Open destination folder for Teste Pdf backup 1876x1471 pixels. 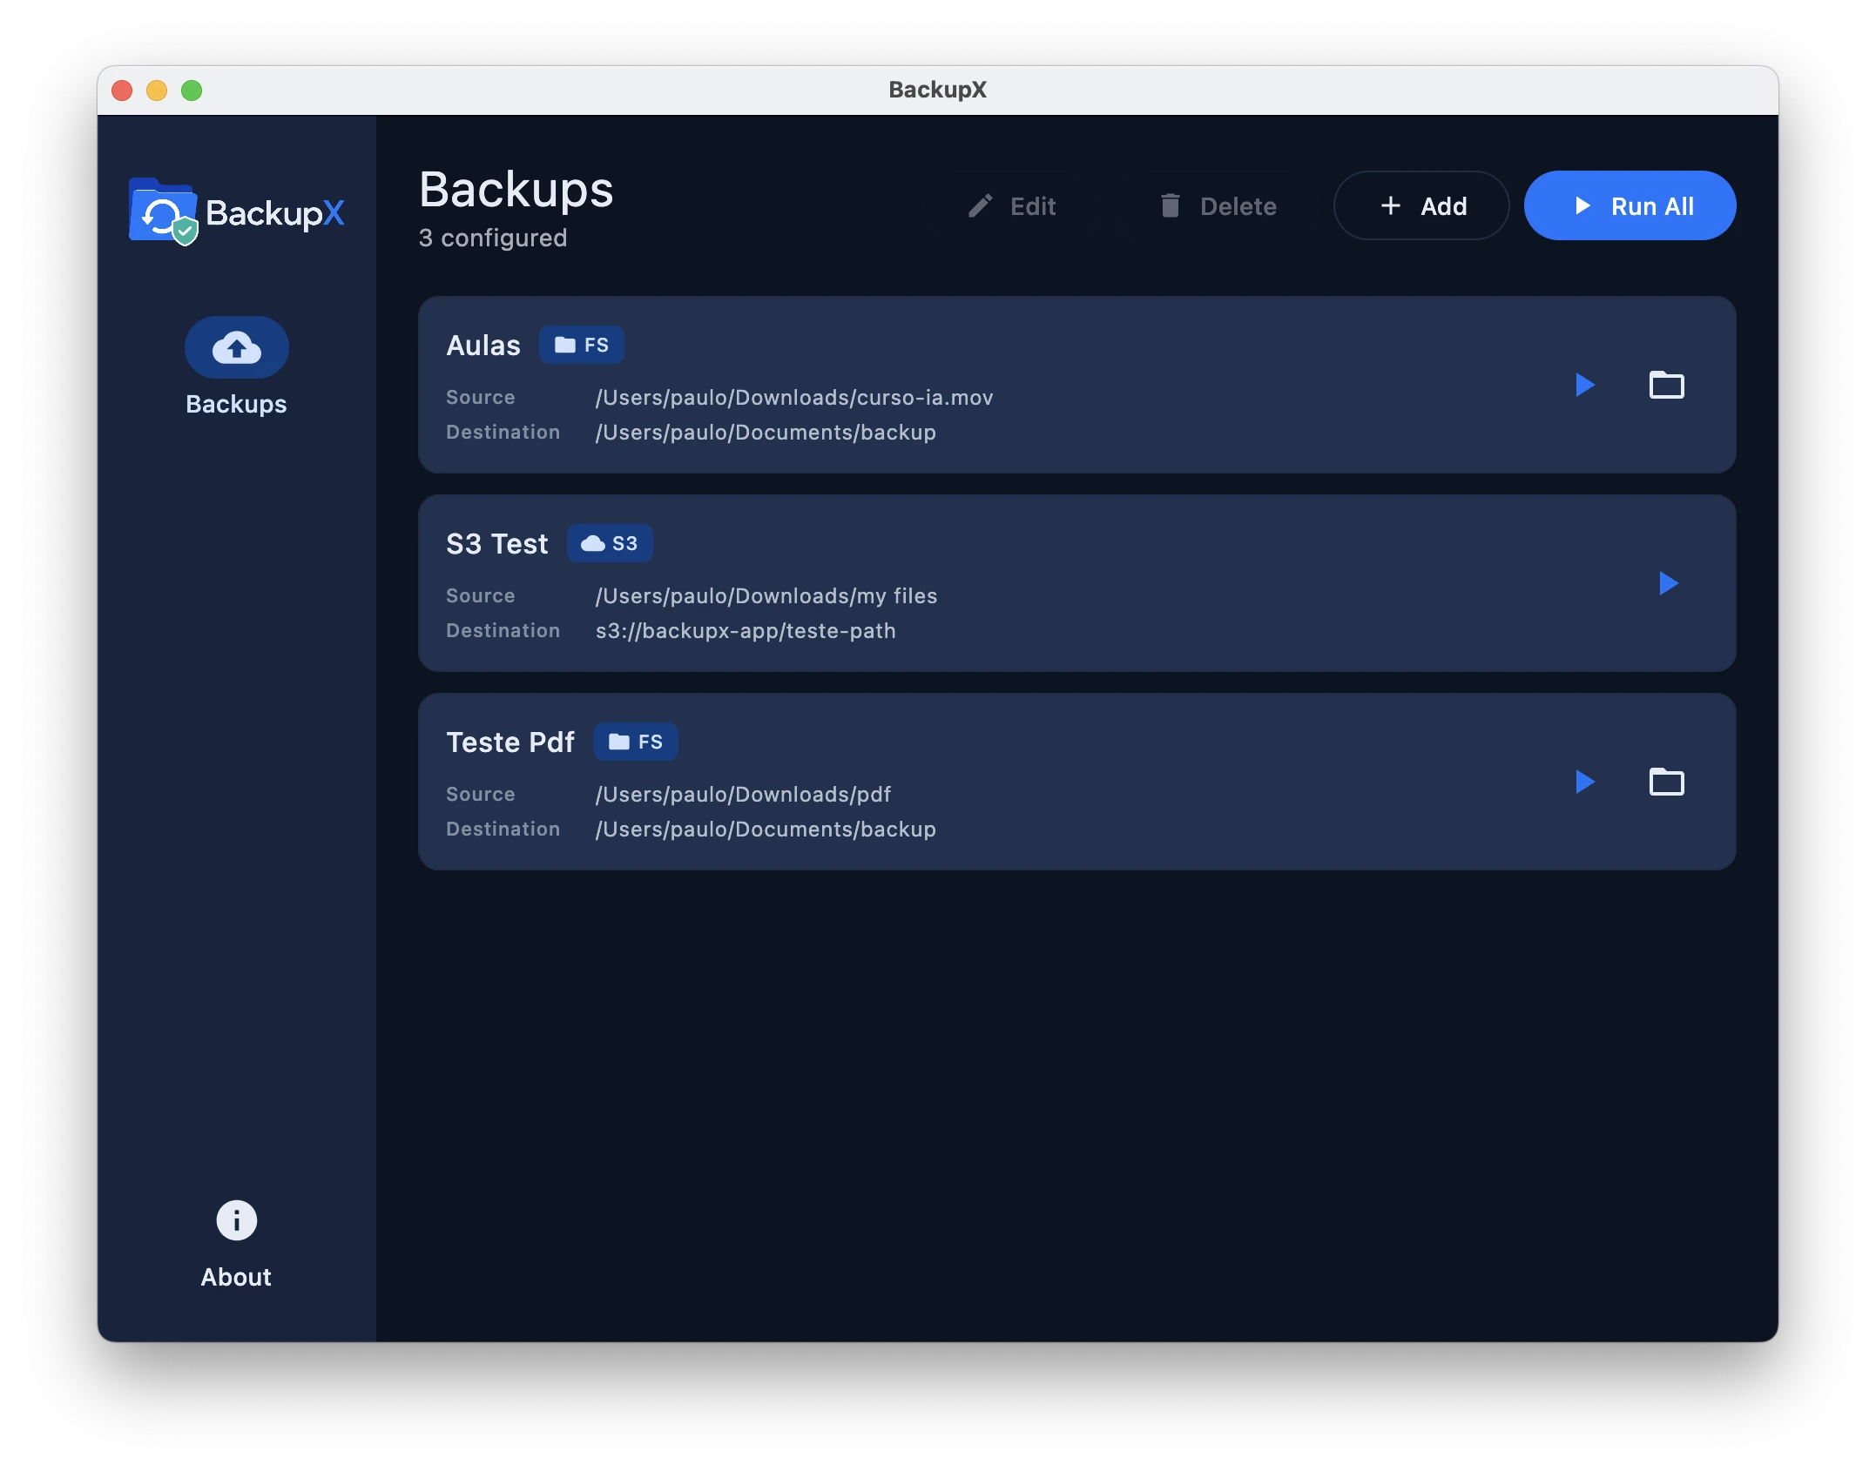coord(1666,782)
